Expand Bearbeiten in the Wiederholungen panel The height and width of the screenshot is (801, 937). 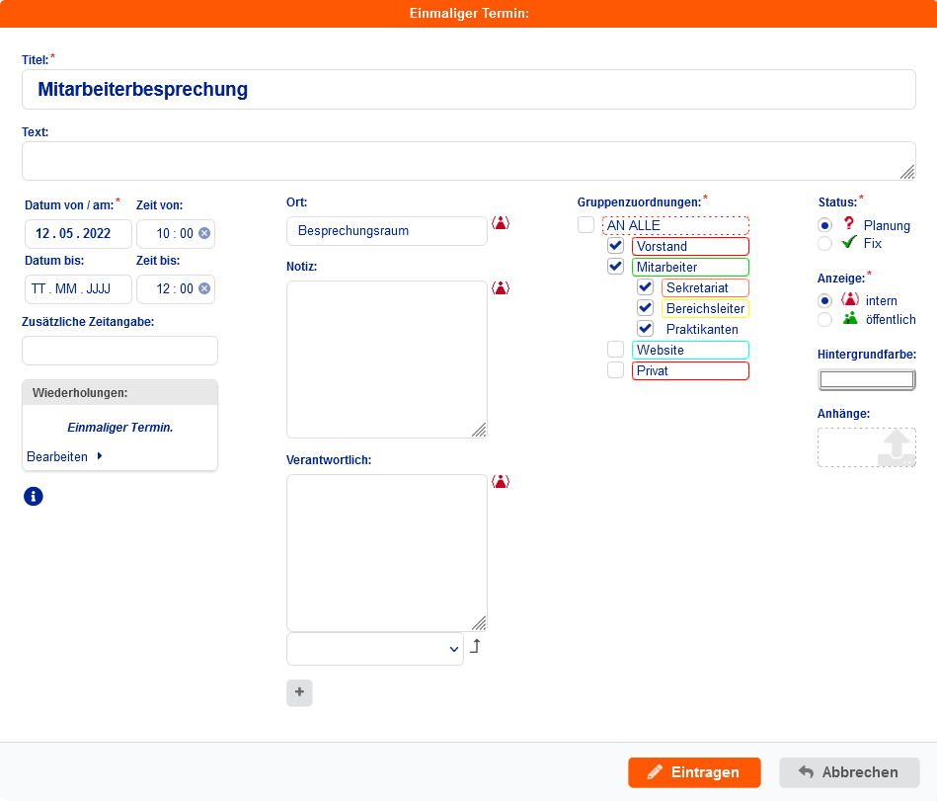(64, 456)
